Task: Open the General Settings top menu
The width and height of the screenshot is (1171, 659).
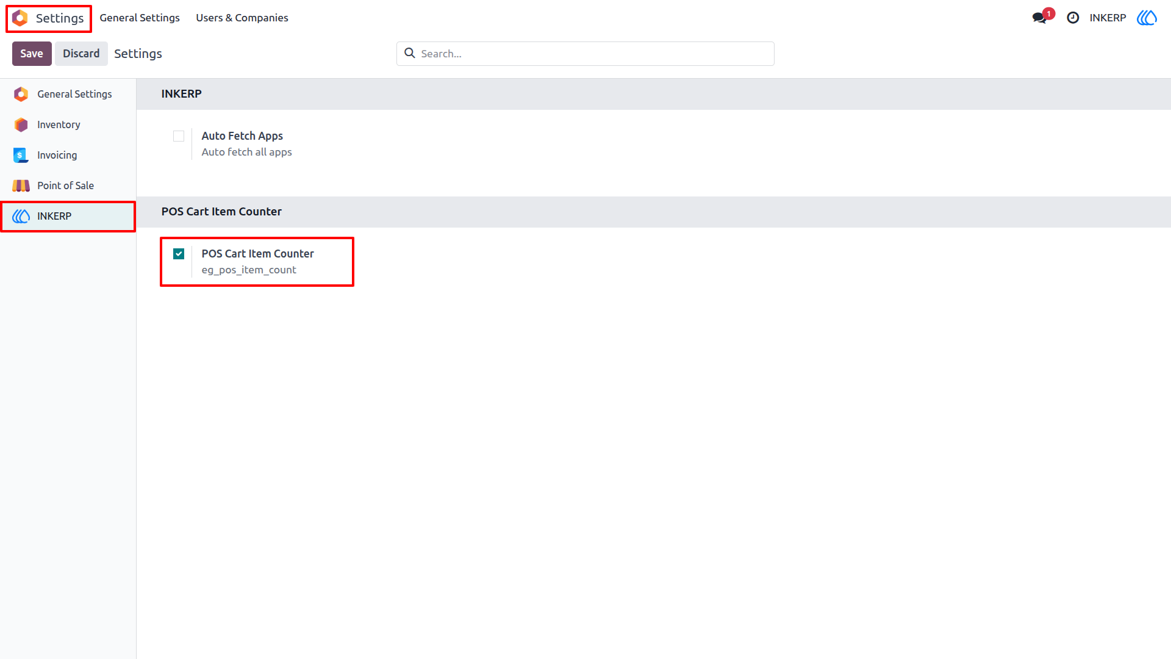Action: click(140, 18)
